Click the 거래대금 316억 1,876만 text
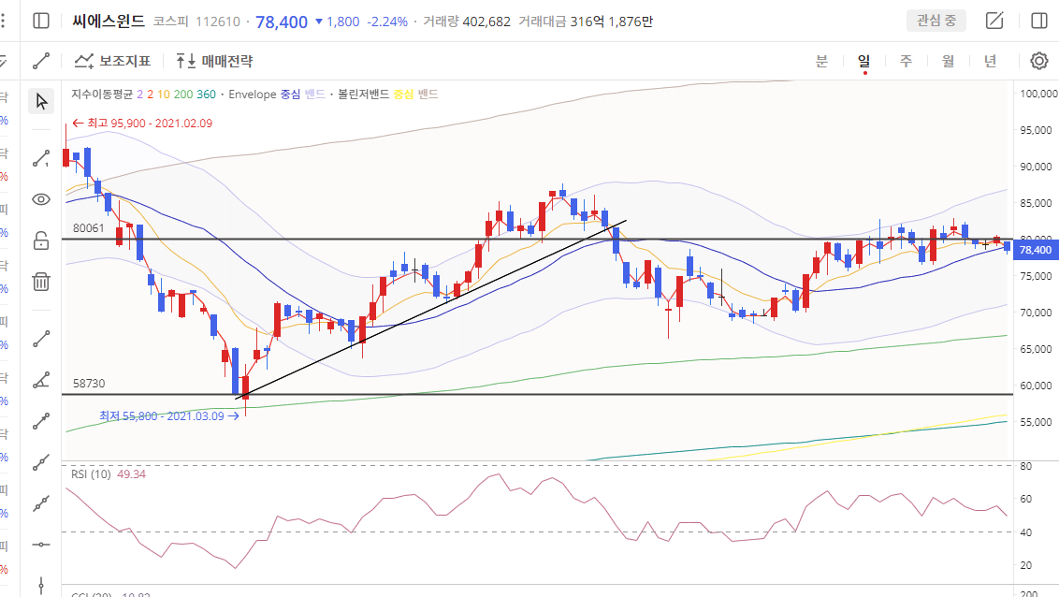Image resolution: width=1059 pixels, height=597 pixels. pos(586,22)
